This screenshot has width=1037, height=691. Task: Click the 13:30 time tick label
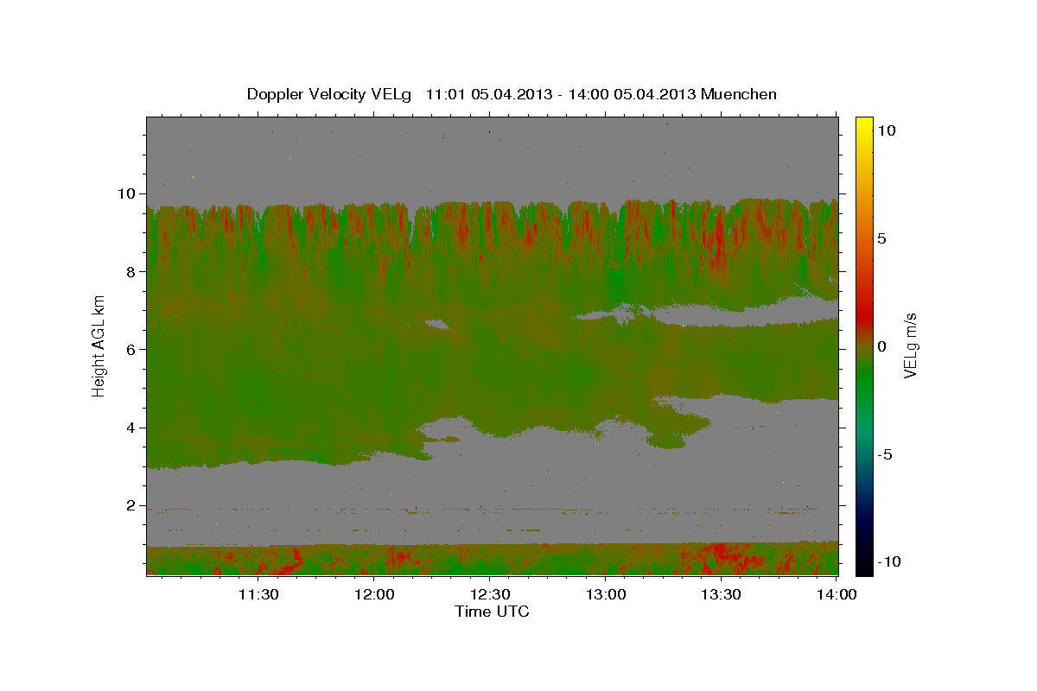click(722, 594)
